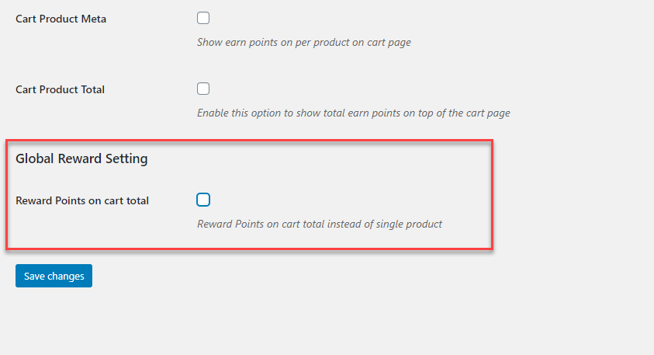Check the box above total earn points description
This screenshot has height=355, width=654.
(203, 89)
